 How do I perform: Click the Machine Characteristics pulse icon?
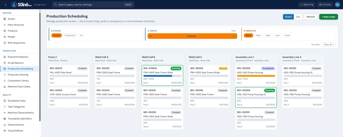click(5, 113)
